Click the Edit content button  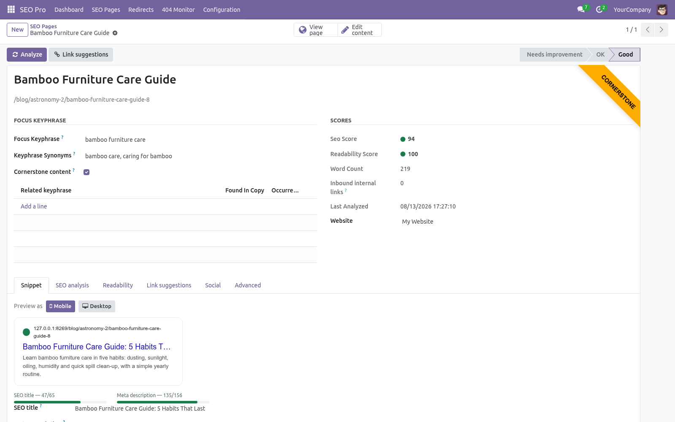pyautogui.click(x=359, y=30)
